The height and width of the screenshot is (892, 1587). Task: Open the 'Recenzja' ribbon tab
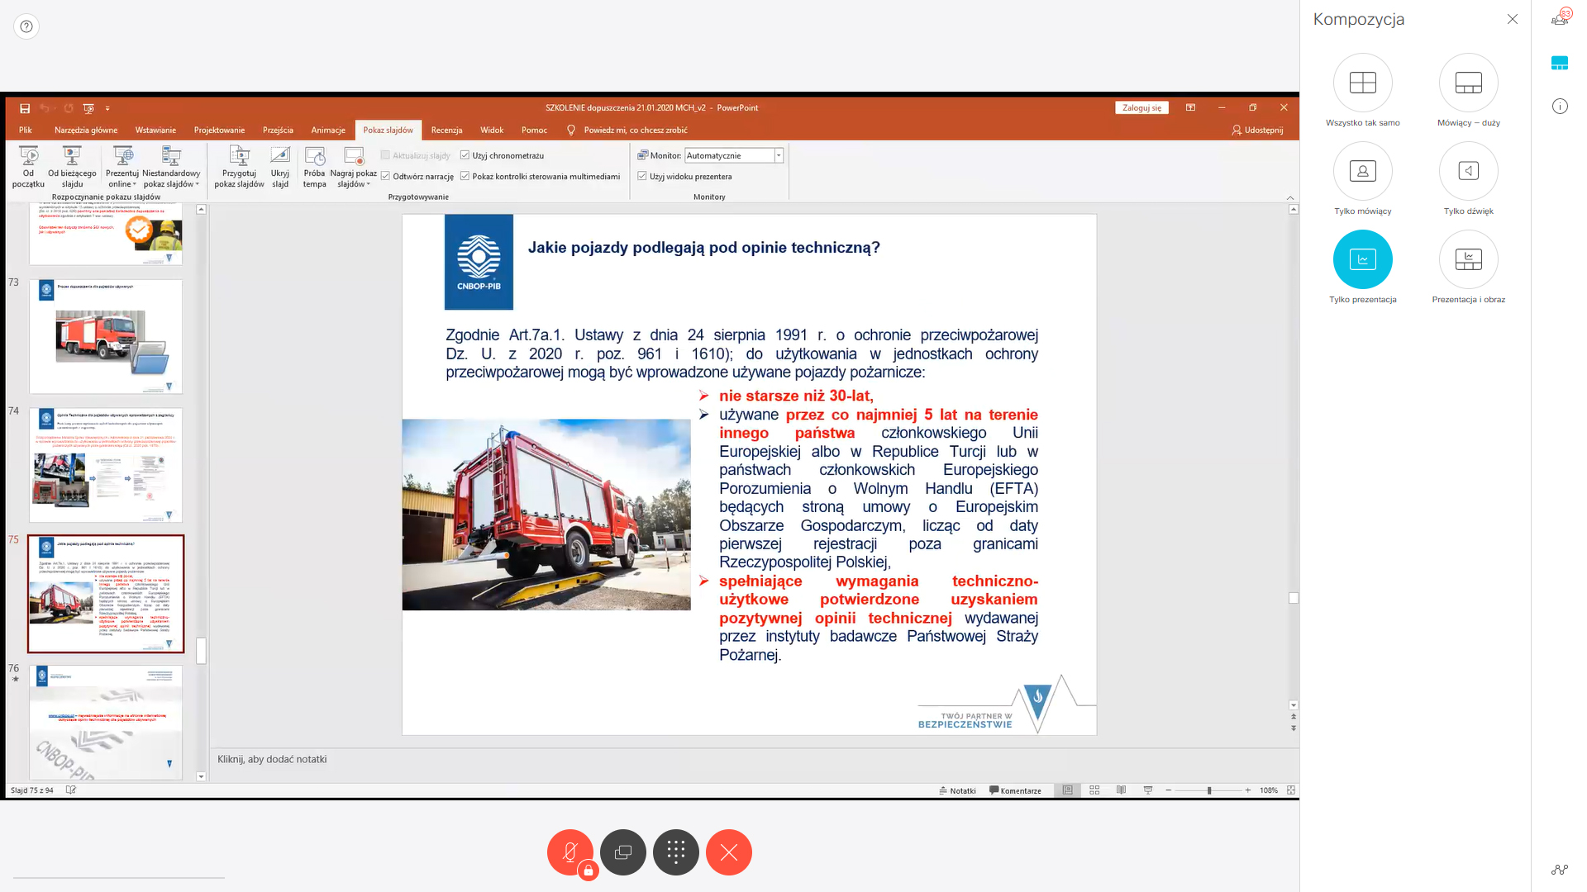pyautogui.click(x=446, y=130)
